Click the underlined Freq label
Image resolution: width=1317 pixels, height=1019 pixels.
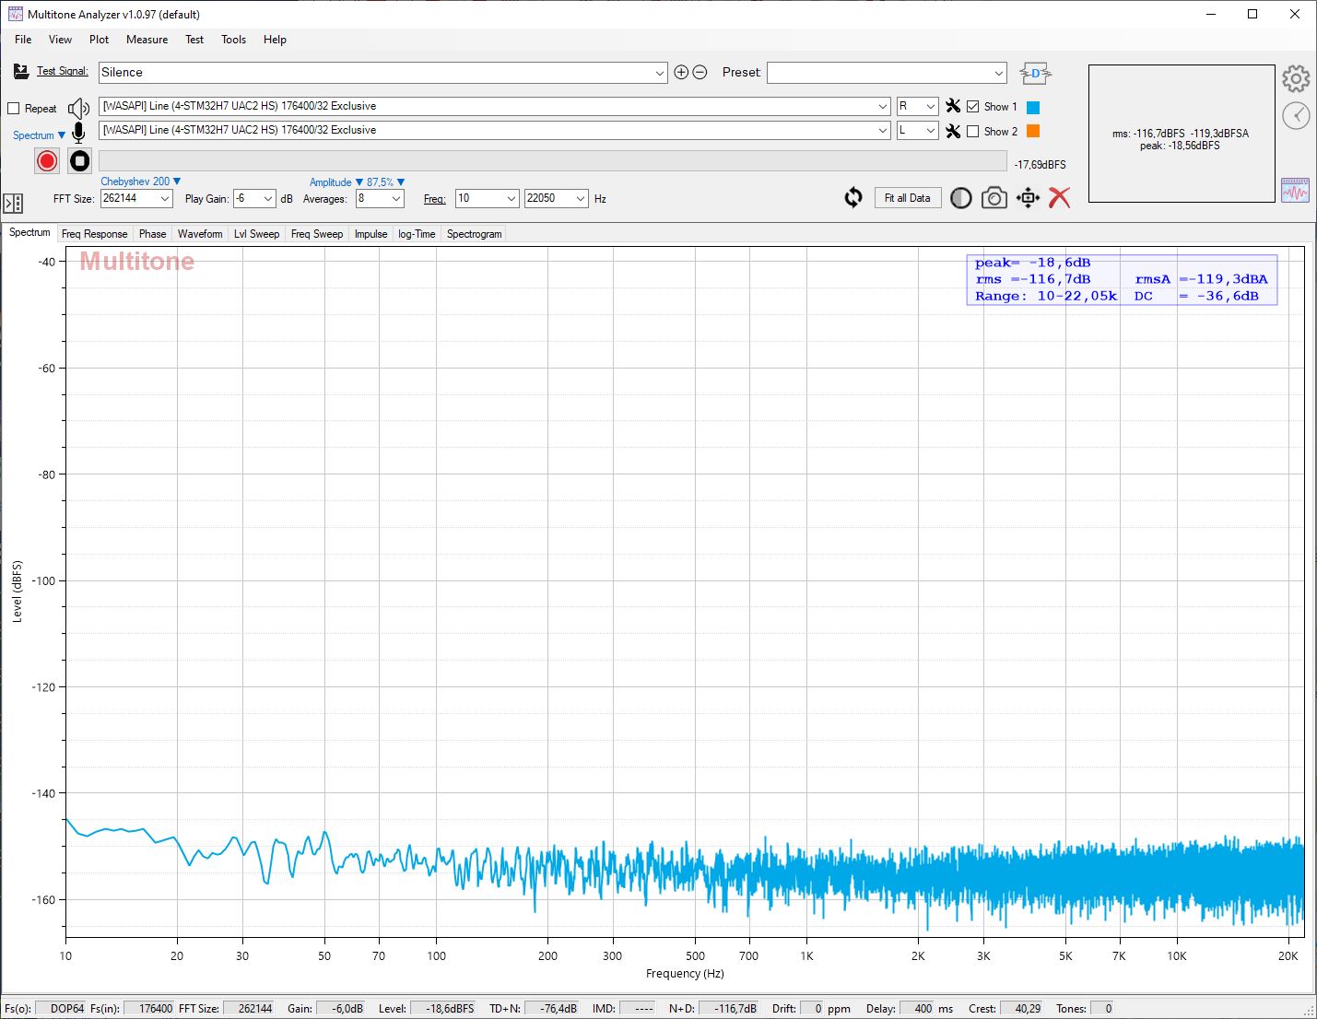click(434, 199)
